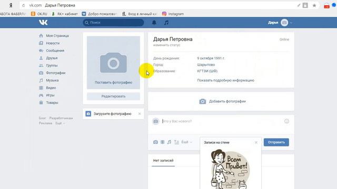Click Поставить фотографию on avatar placeholder
This screenshot has height=189, width=337.
[113, 82]
